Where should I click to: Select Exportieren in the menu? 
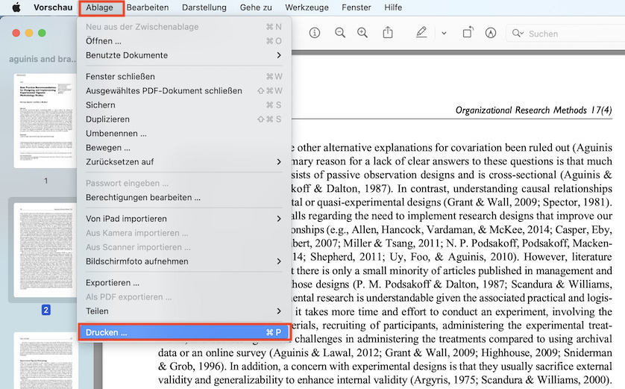[113, 283]
